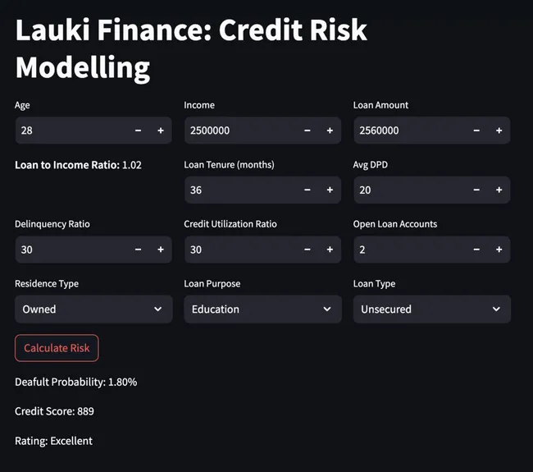Click the Loan Tenure months field
The height and width of the screenshot is (472, 533).
pyautogui.click(x=239, y=190)
